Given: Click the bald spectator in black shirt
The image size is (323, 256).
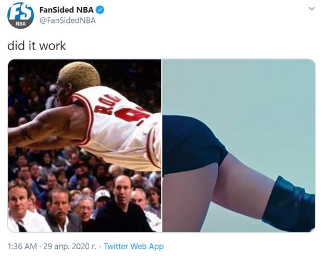Looking at the screenshot, I should tap(122, 204).
